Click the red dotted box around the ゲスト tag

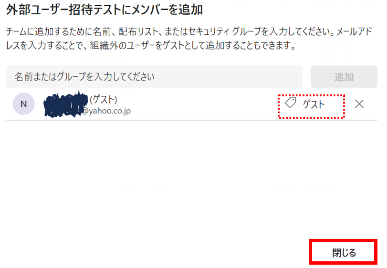(x=311, y=106)
